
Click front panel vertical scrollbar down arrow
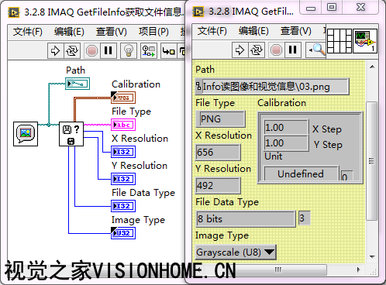click(x=372, y=257)
